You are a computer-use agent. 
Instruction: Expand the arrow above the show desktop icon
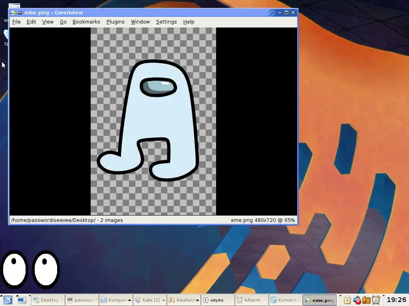pyautogui.click(x=17, y=296)
